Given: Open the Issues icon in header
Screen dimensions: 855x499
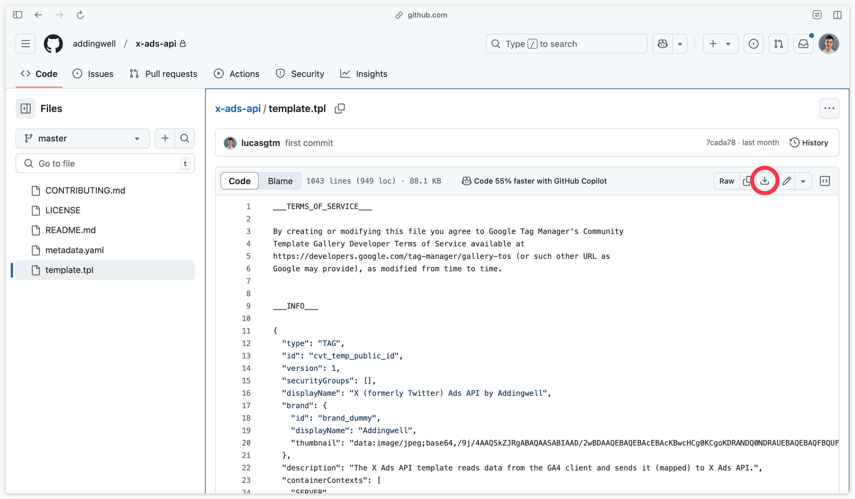Looking at the screenshot, I should [753, 44].
